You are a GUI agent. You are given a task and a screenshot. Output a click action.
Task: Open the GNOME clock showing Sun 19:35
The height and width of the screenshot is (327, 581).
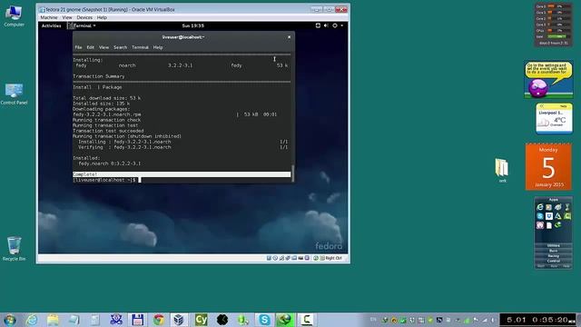point(192,25)
